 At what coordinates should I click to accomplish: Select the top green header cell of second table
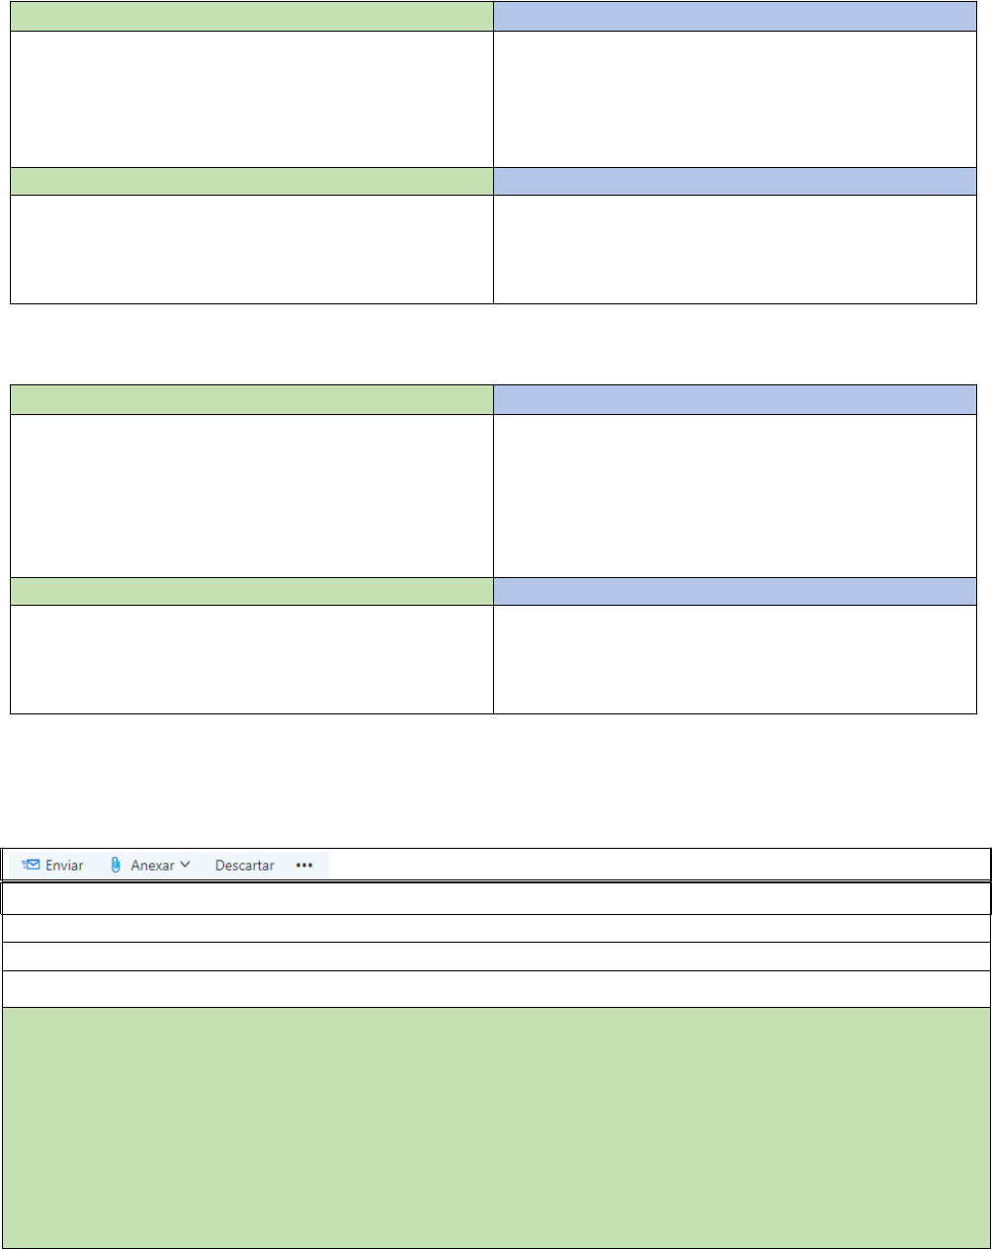tap(252, 399)
